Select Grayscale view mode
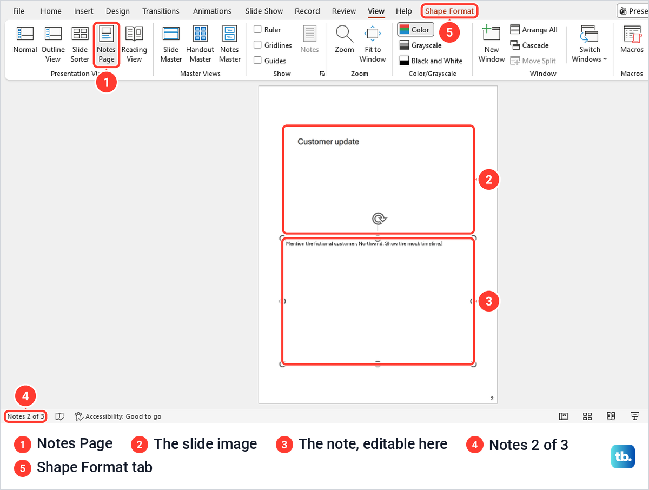 420,45
